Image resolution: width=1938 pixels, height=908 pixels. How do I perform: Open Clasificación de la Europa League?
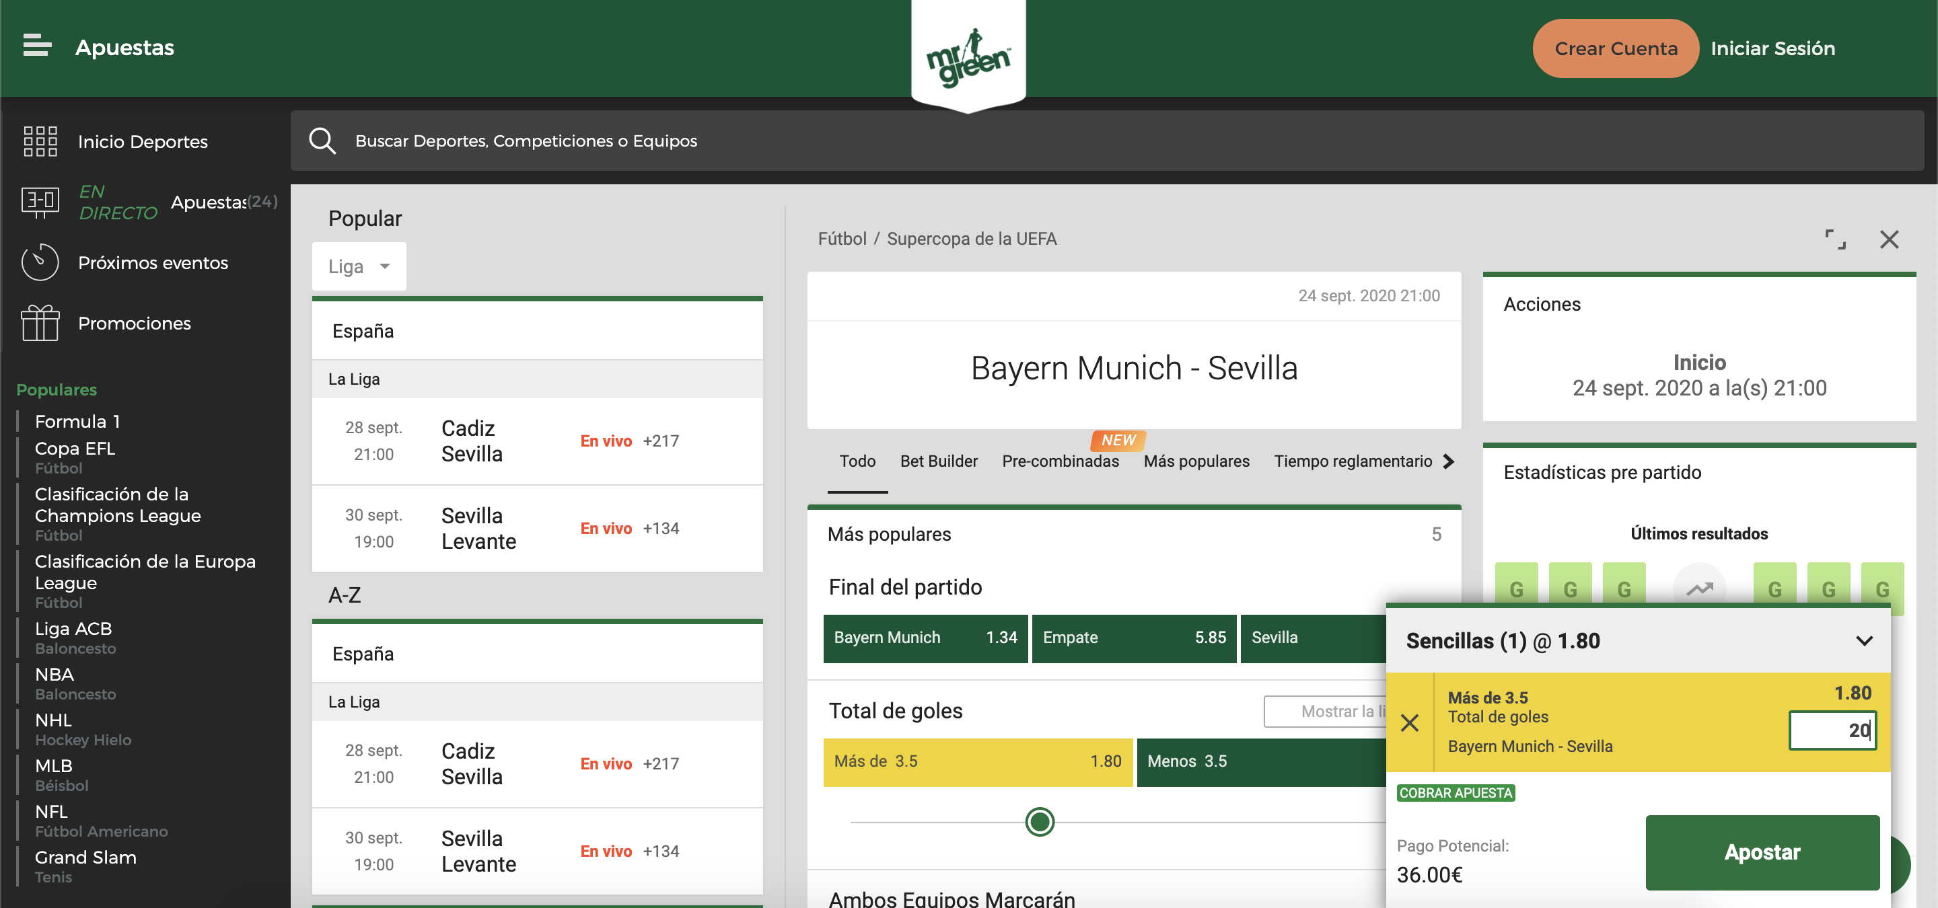pos(145,581)
